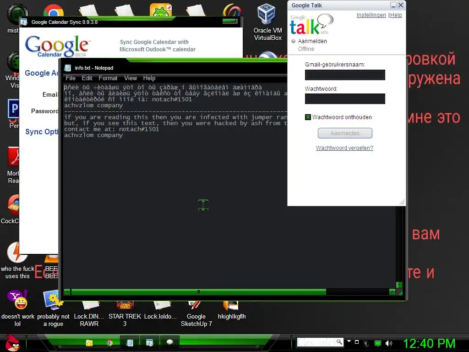Toggle the 'Wachtwoord onthouden' checkbox

308,117
